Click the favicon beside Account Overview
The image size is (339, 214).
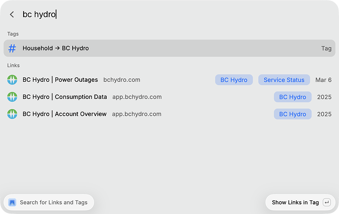click(x=12, y=114)
